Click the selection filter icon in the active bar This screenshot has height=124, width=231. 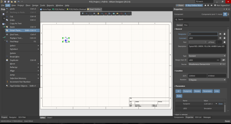83,14
